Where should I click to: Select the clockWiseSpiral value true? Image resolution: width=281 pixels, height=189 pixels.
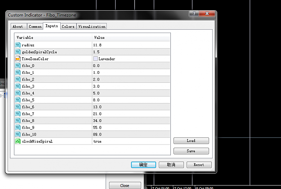97,141
